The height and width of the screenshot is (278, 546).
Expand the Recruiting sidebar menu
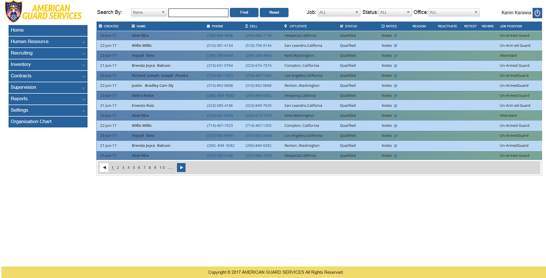coord(48,53)
